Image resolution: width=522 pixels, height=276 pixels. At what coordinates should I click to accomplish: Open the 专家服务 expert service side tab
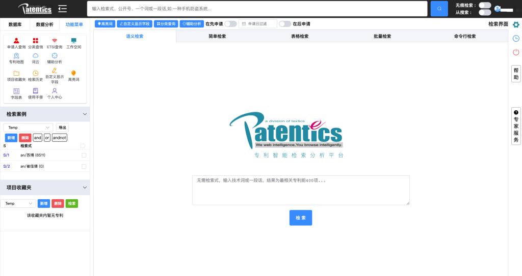516,126
